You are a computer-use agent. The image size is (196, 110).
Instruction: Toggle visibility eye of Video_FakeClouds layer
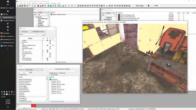47,58
